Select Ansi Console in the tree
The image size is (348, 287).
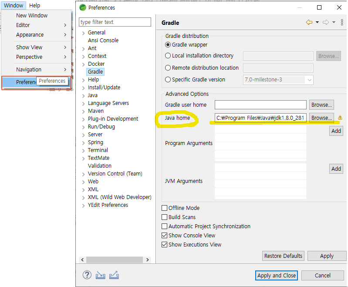pos(103,41)
